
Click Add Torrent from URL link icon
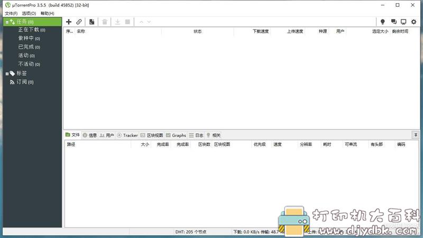[79, 22]
